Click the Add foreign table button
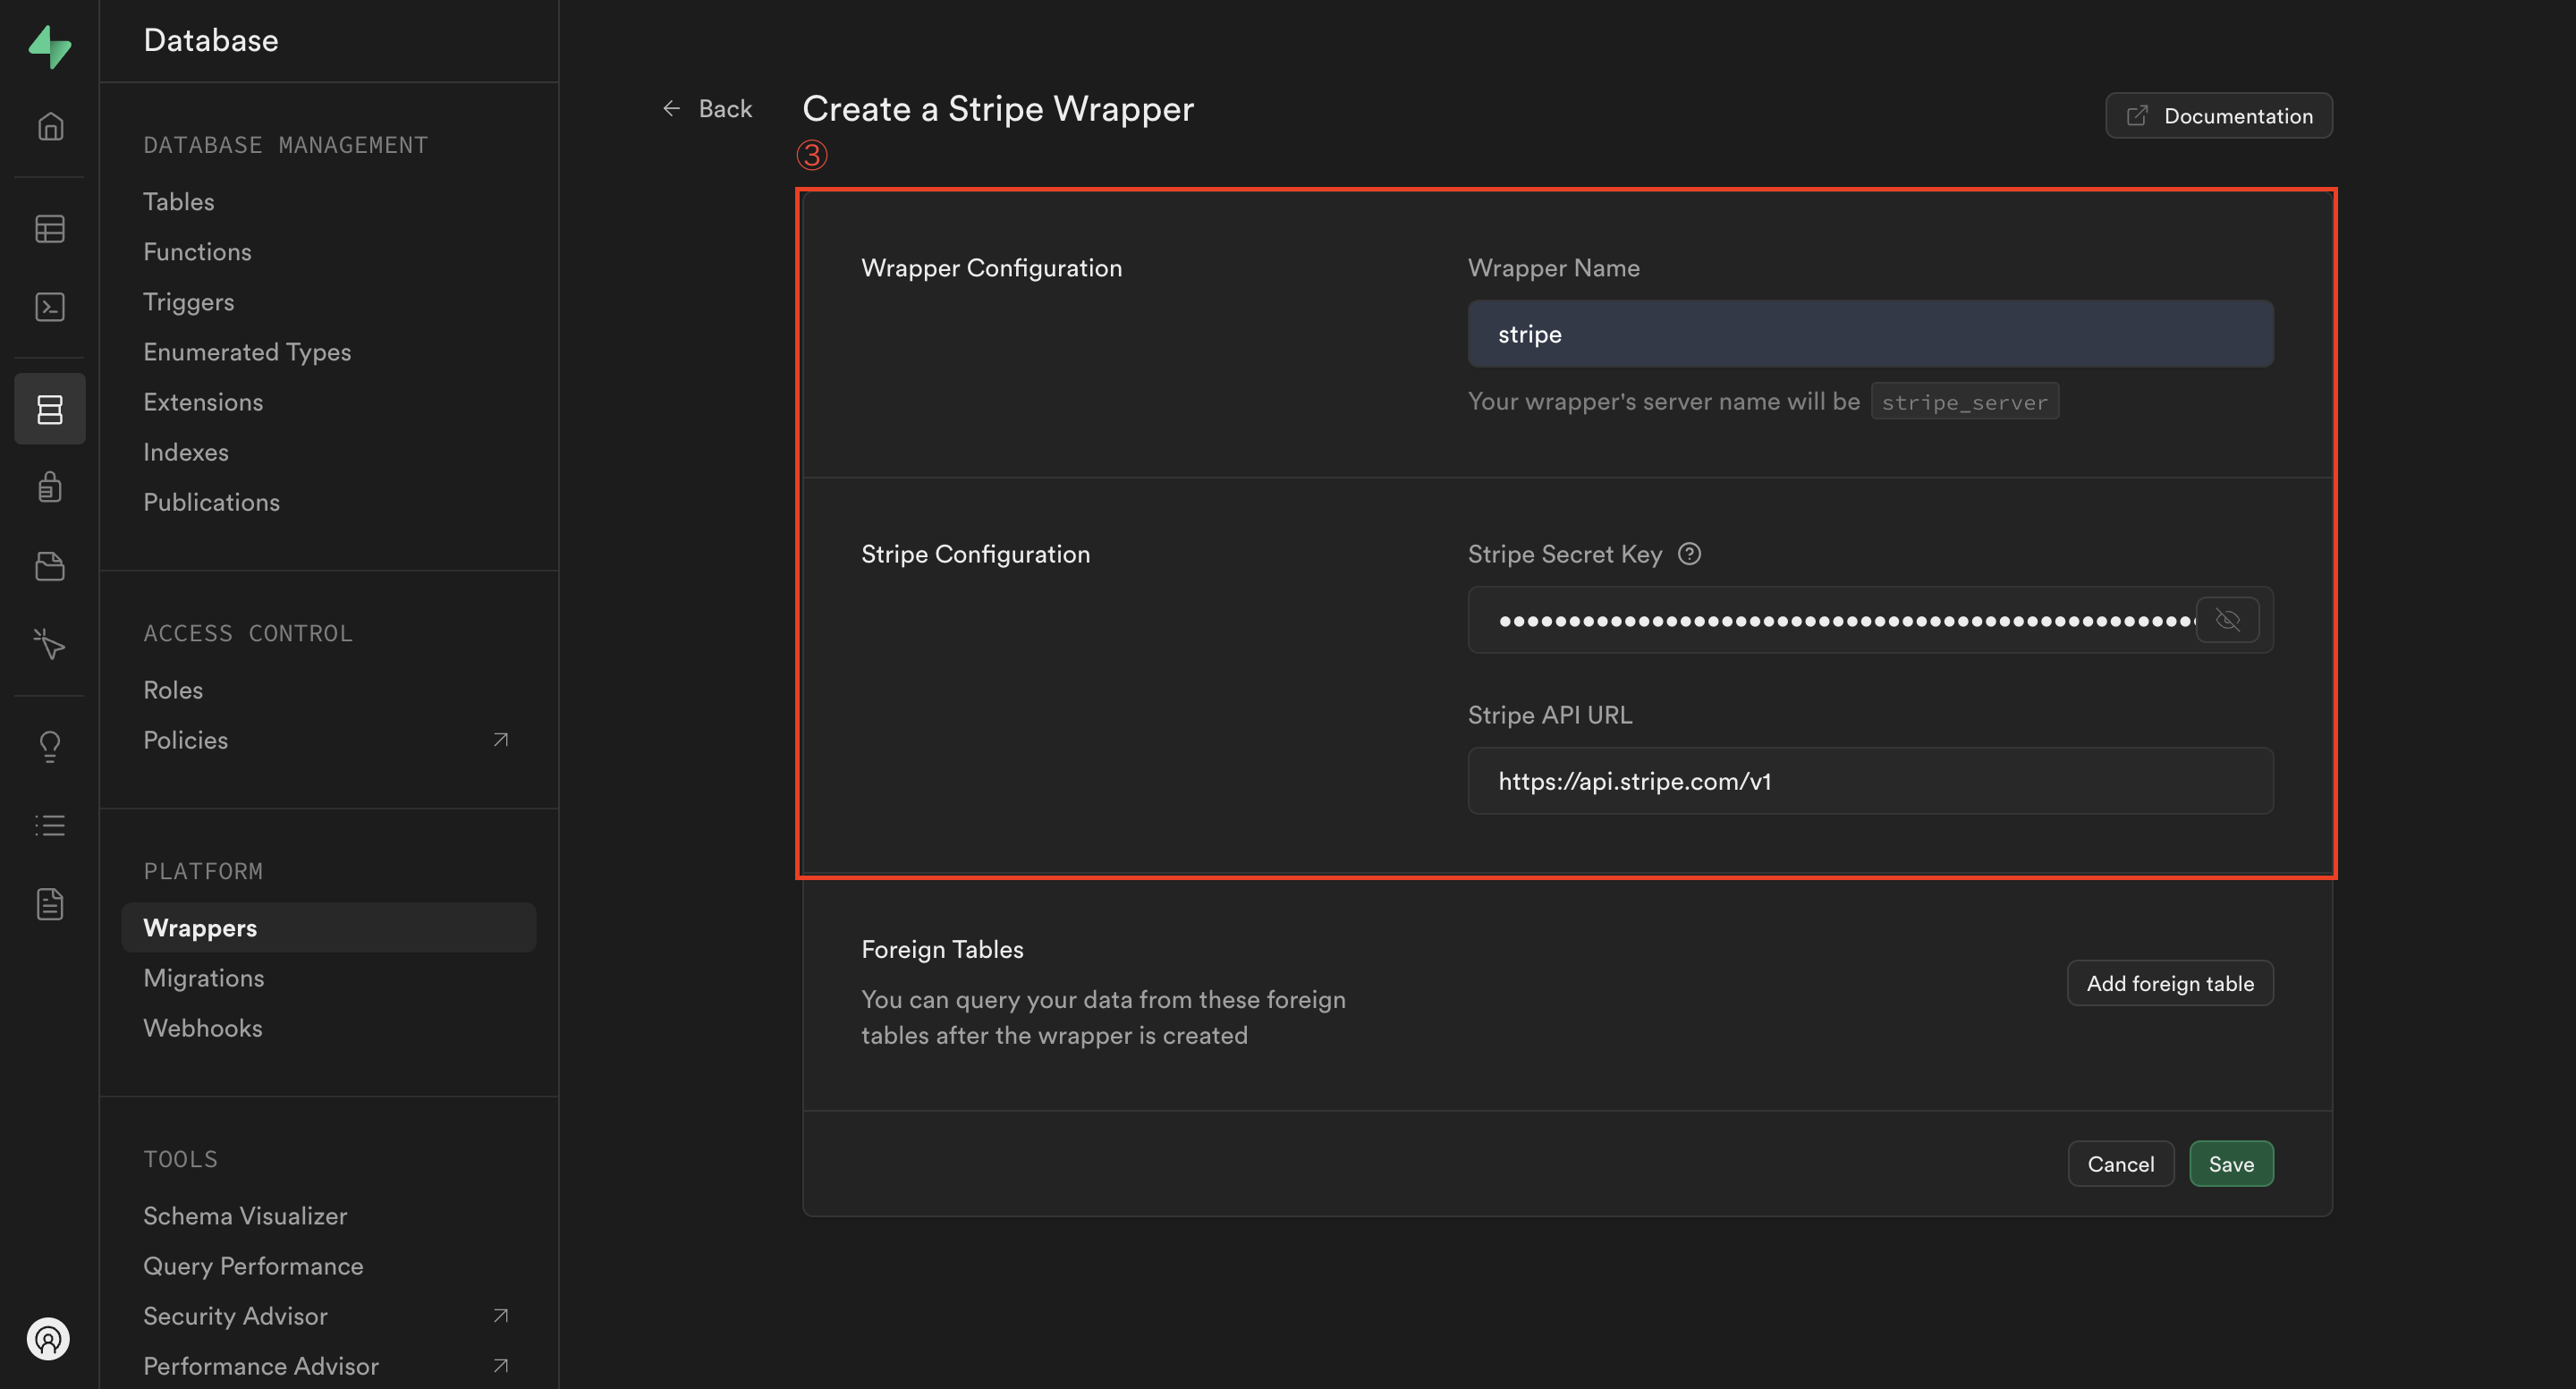 (x=2170, y=984)
